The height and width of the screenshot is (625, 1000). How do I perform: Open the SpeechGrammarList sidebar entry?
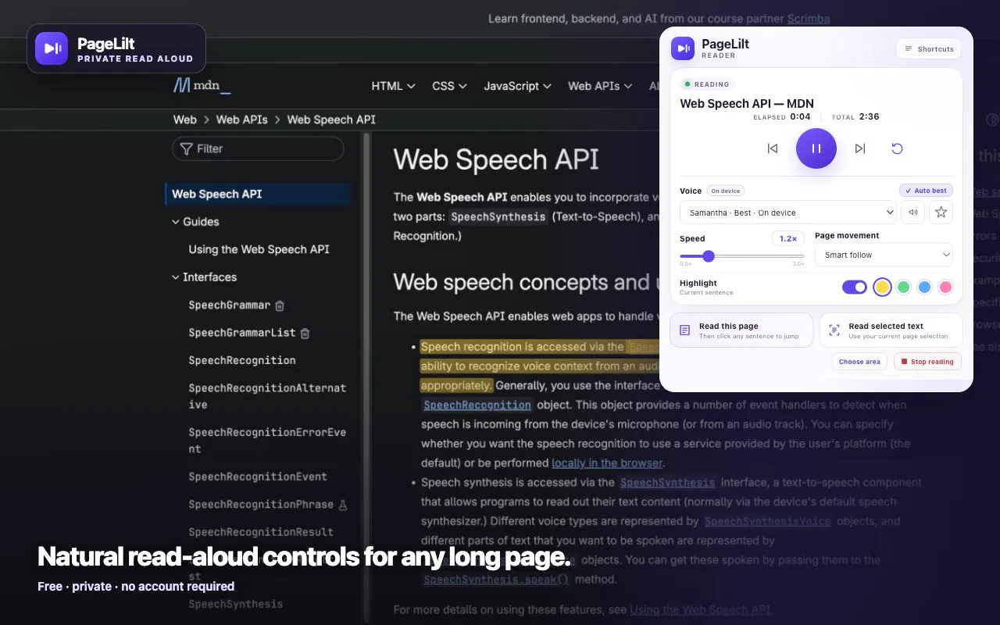coord(242,333)
